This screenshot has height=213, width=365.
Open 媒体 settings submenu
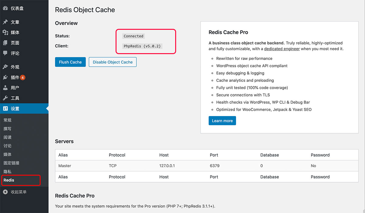[8, 154]
